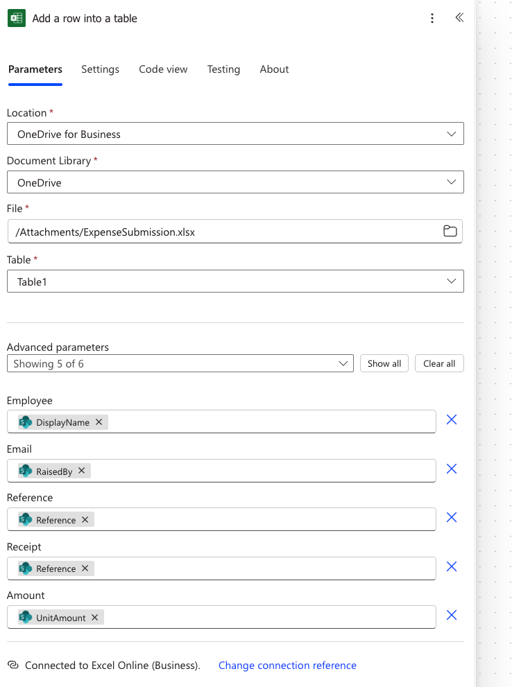The width and height of the screenshot is (512, 687).
Task: Click the Clear all button
Action: pos(439,364)
